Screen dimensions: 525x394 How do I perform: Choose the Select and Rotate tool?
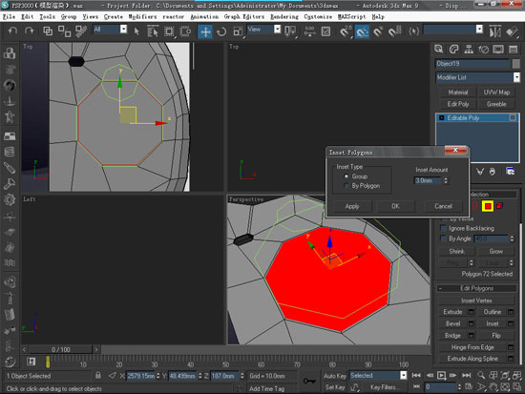(x=221, y=31)
